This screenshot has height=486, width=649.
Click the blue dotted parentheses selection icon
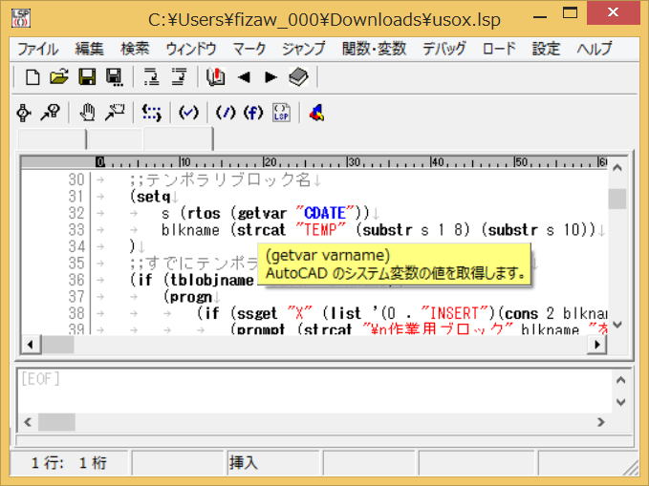[x=151, y=113]
